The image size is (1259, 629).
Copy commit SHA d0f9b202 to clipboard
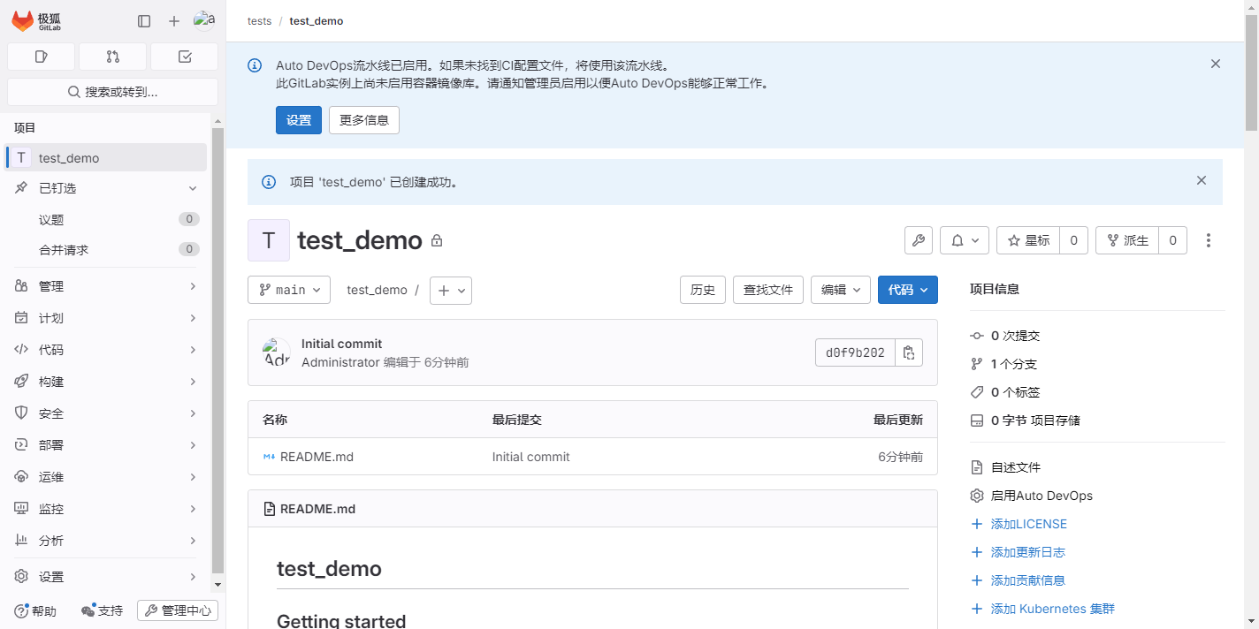909,352
